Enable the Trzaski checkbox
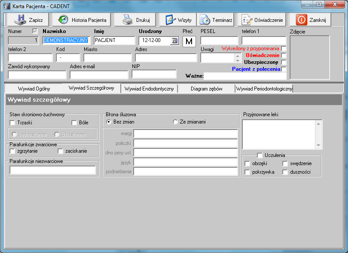 (12, 123)
